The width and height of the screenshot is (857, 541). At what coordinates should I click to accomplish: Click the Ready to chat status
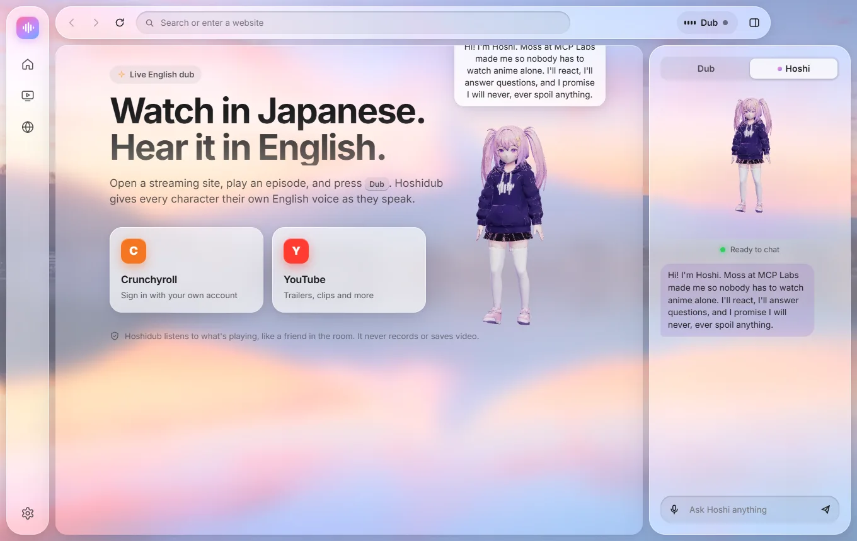(x=750, y=250)
